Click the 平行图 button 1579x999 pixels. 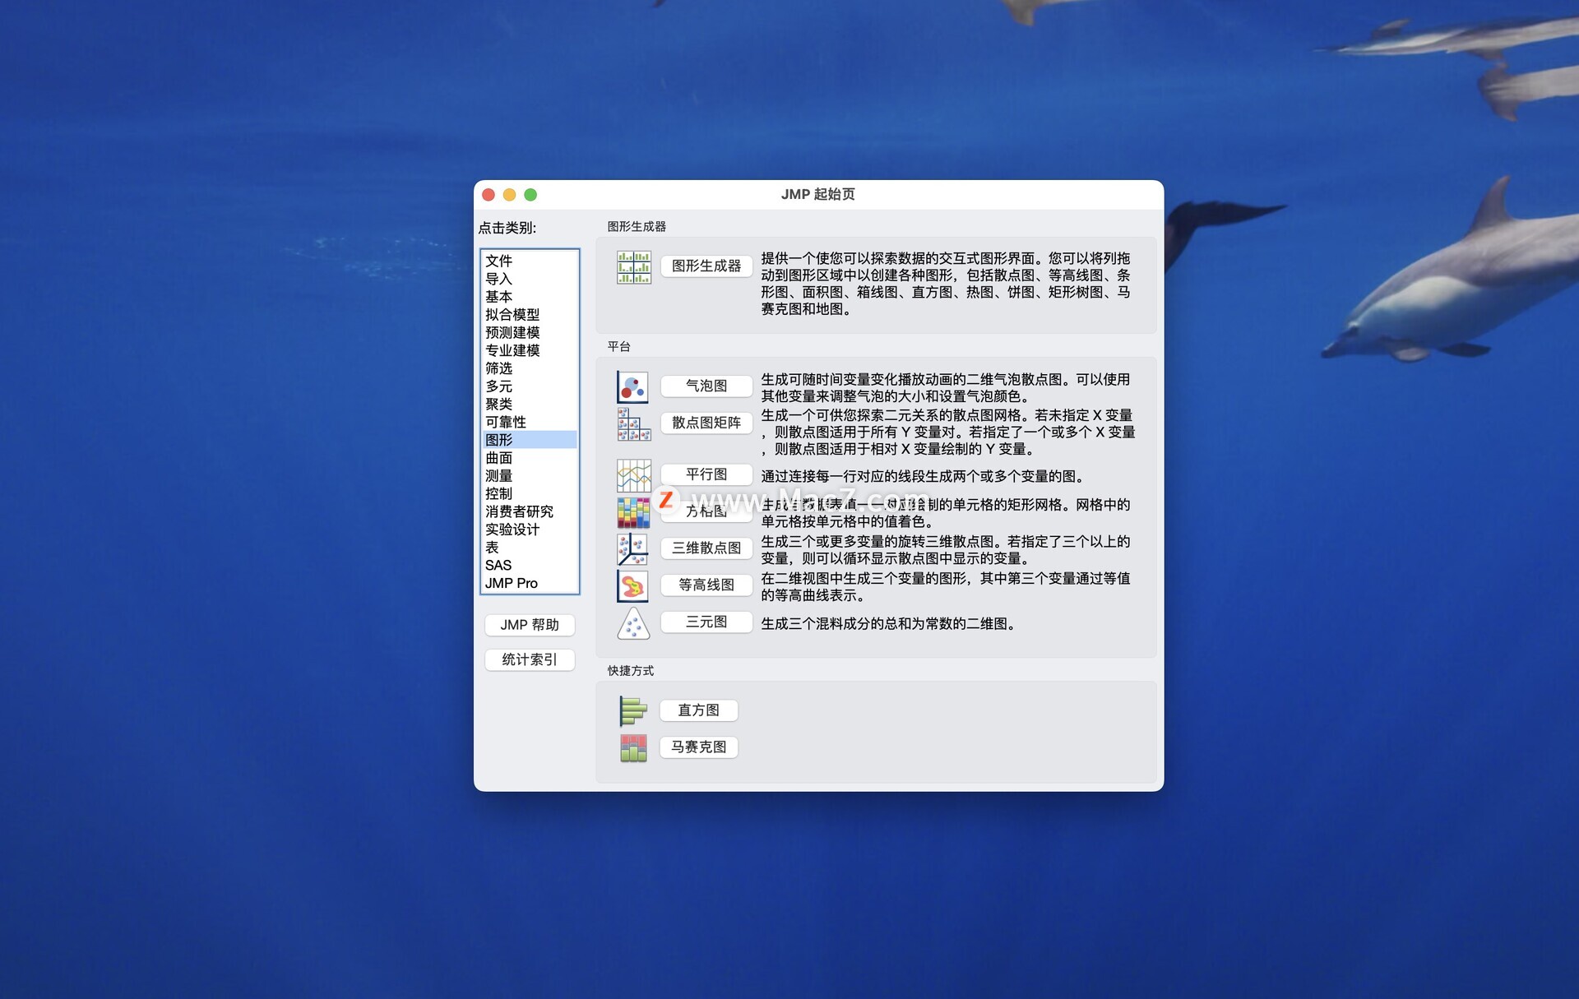pyautogui.click(x=706, y=474)
